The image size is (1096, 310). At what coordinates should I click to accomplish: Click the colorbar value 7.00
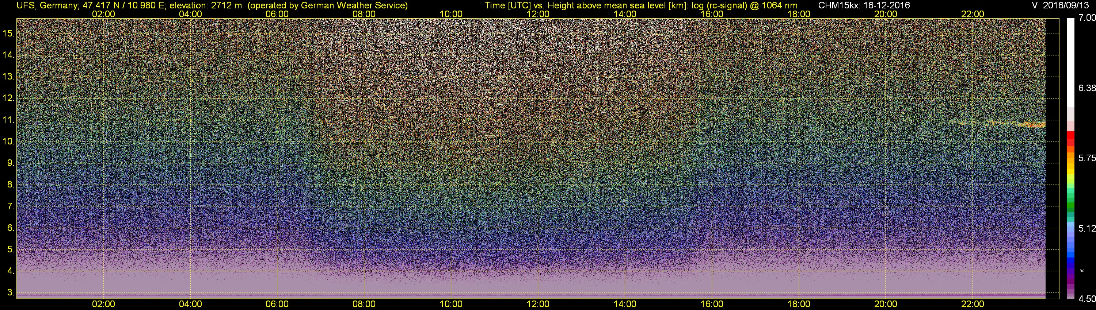coord(1087,18)
